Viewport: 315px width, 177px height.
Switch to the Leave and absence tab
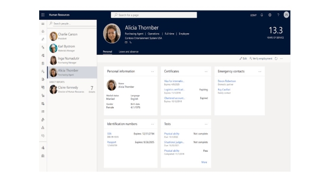click(x=128, y=52)
